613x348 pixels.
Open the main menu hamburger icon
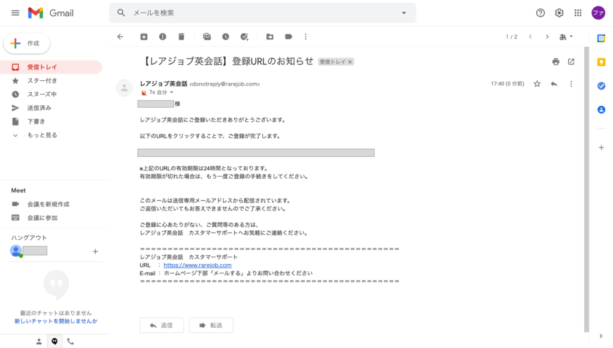pyautogui.click(x=15, y=13)
